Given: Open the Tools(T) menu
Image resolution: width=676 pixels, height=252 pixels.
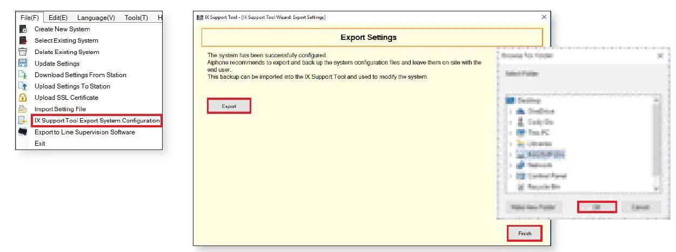Looking at the screenshot, I should [x=136, y=18].
